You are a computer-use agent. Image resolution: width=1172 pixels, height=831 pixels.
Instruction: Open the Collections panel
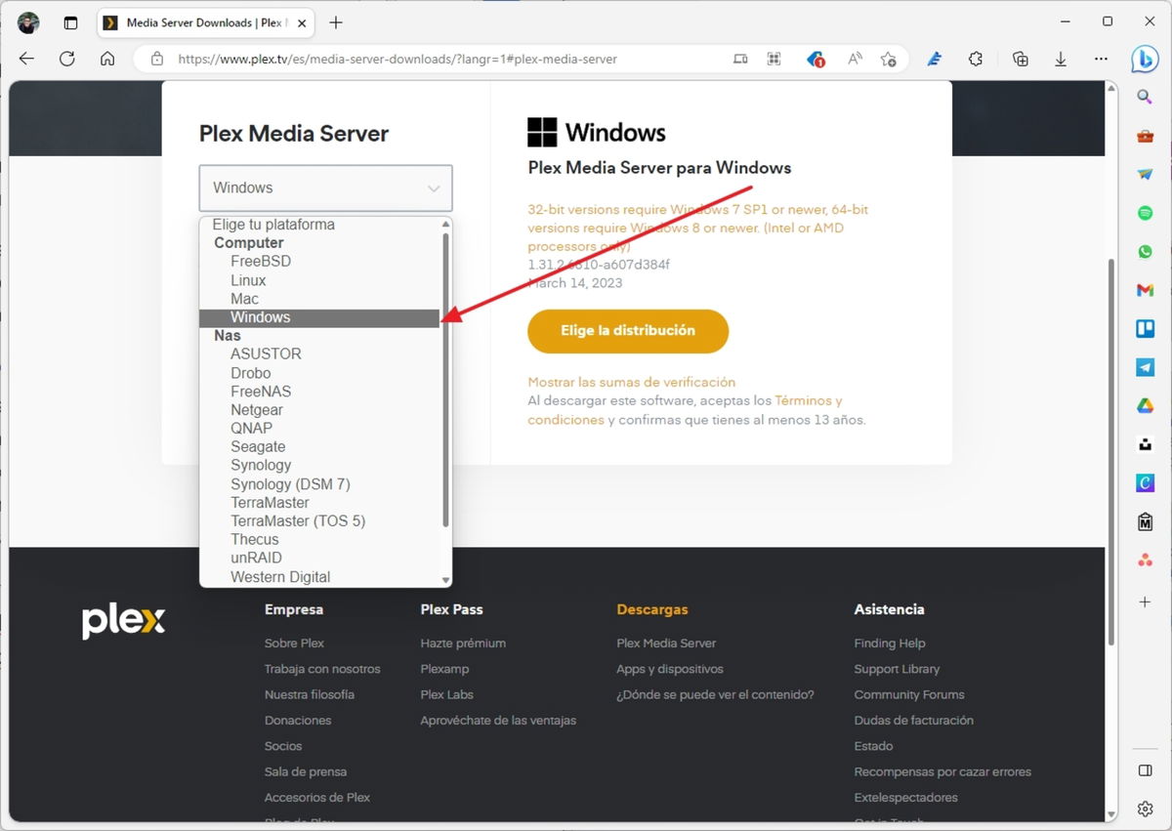(1020, 60)
